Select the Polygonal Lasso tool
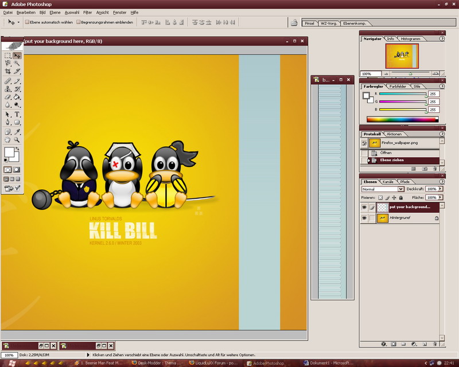The height and width of the screenshot is (367, 459). [x=7, y=63]
